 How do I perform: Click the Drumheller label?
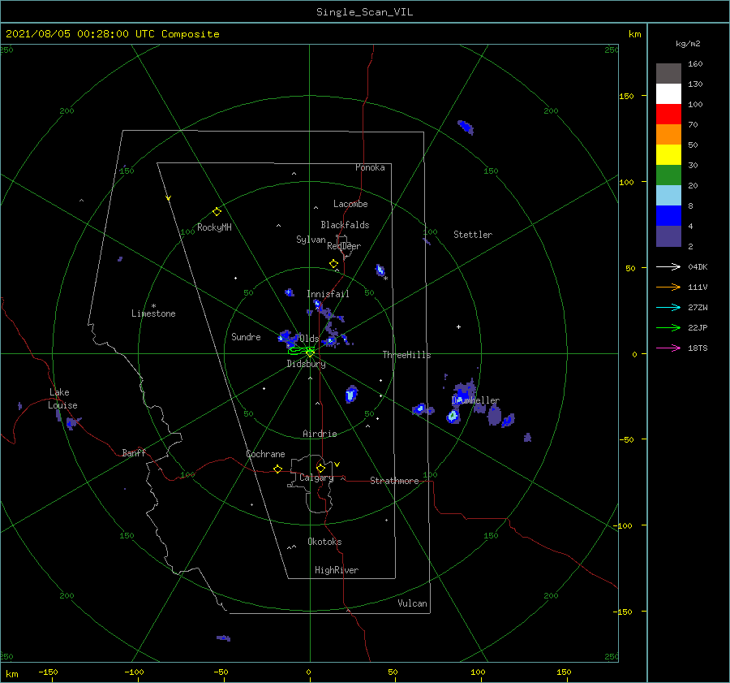[x=475, y=400]
